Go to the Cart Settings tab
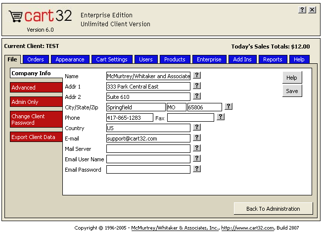This screenshot has width=322, height=233. [112, 59]
